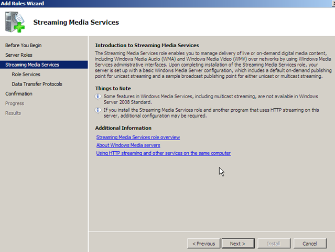The image size is (335, 252).
Task: Click the Introduction to Streaming Media Services heading
Action: click(x=147, y=45)
